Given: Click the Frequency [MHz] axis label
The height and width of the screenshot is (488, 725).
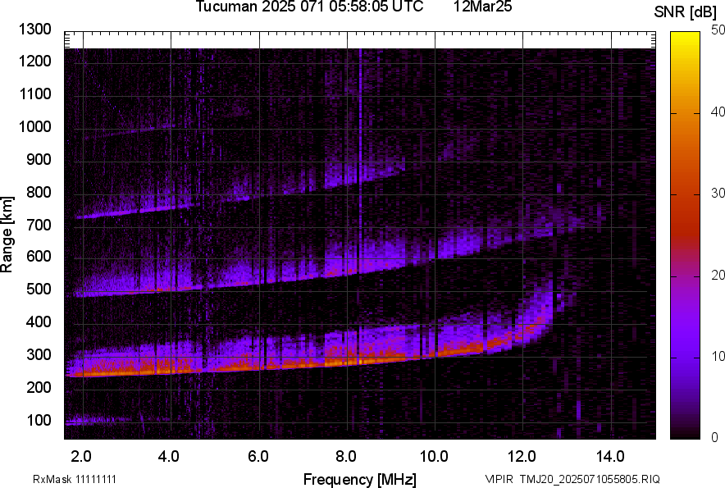Looking at the screenshot, I should pos(359,479).
